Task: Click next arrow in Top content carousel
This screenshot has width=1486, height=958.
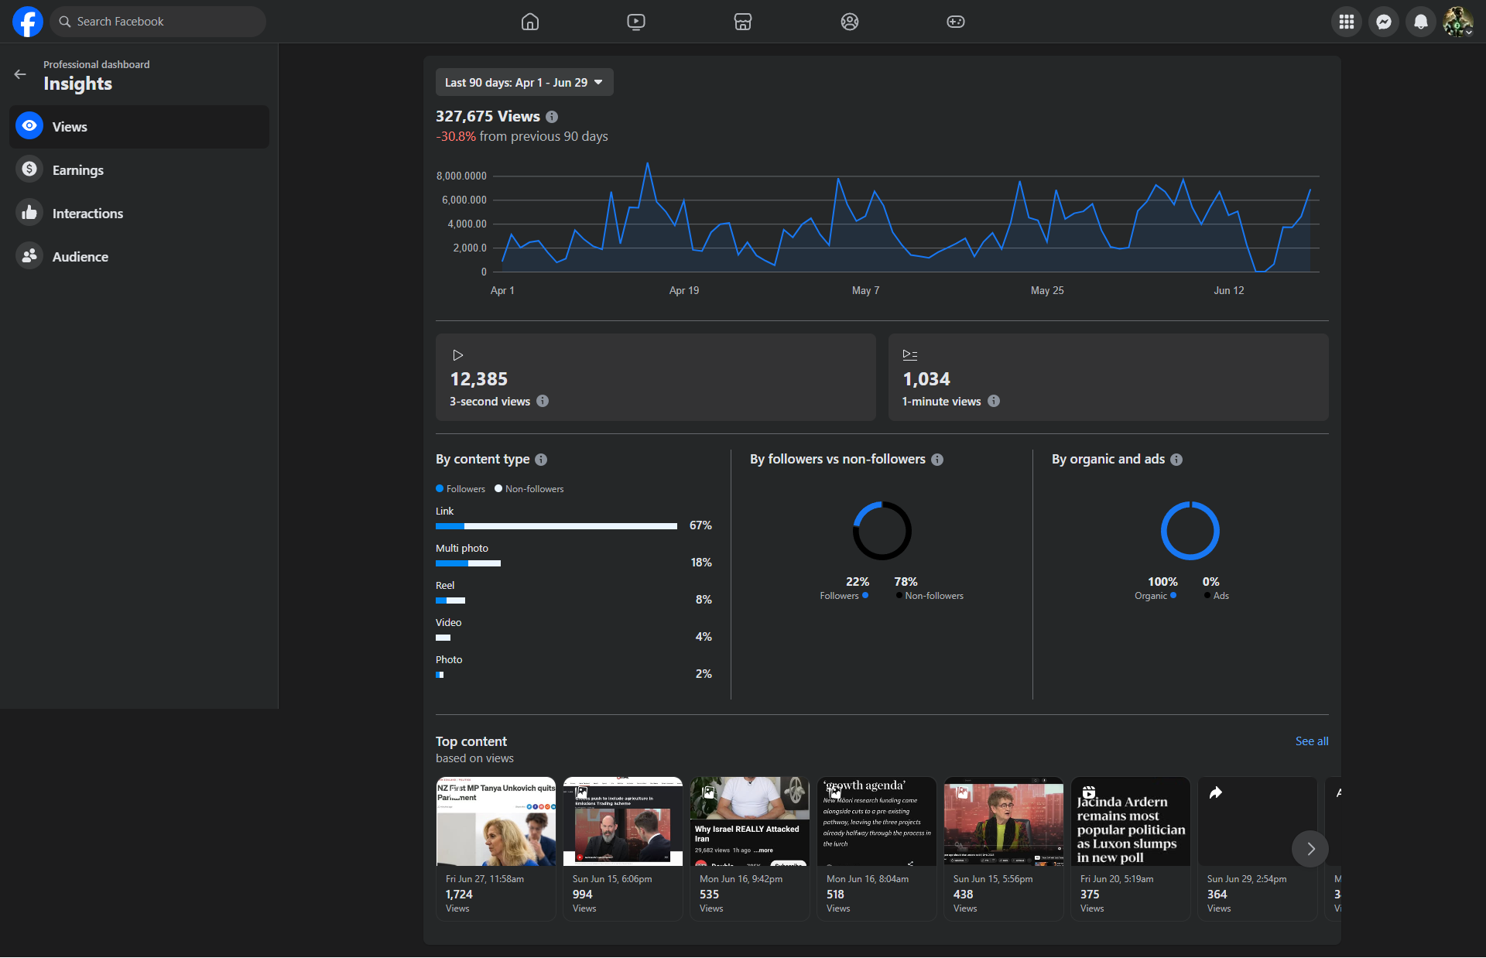Action: pyautogui.click(x=1310, y=849)
